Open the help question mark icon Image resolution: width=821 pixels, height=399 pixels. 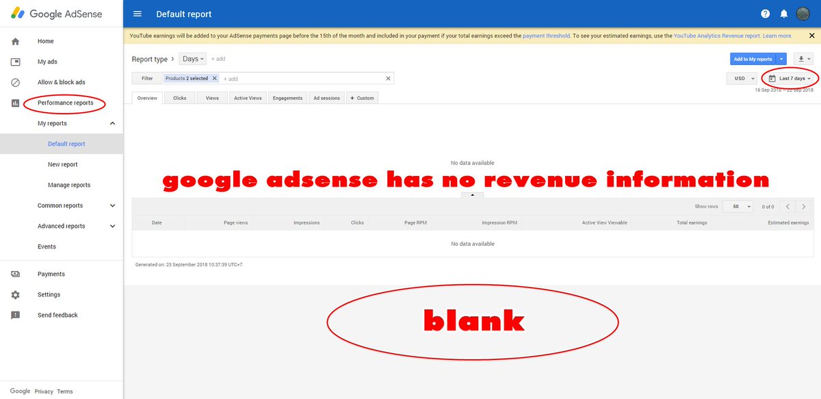tap(765, 14)
